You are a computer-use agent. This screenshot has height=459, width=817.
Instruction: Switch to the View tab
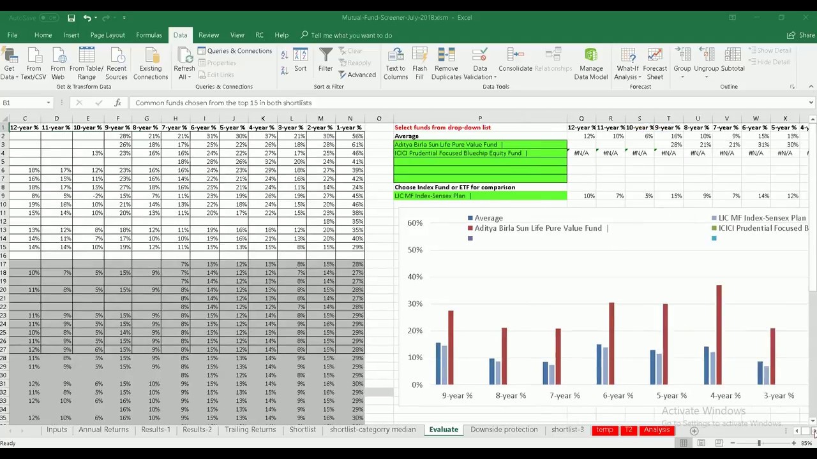(237, 35)
